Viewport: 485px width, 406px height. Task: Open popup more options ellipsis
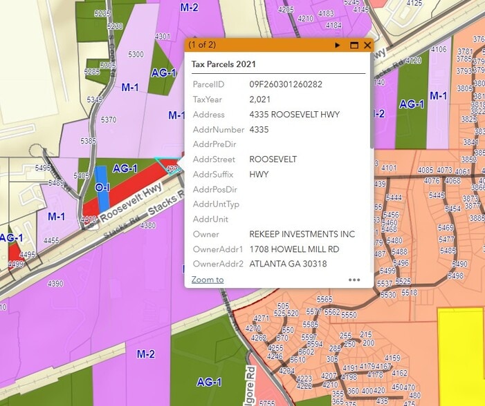click(354, 280)
